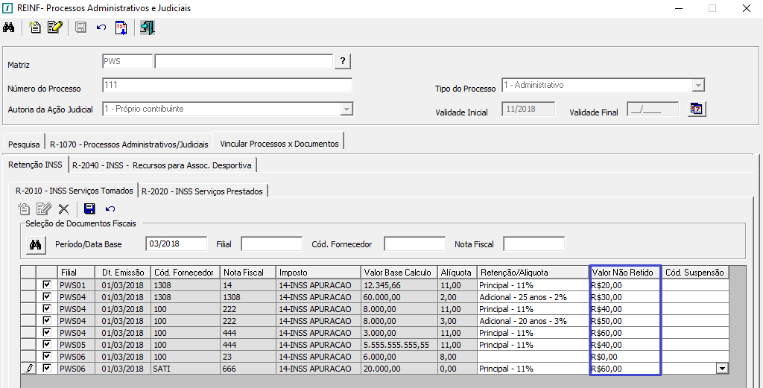
Task: Click the binoculars search icon in main toolbar
Action: click(9, 28)
